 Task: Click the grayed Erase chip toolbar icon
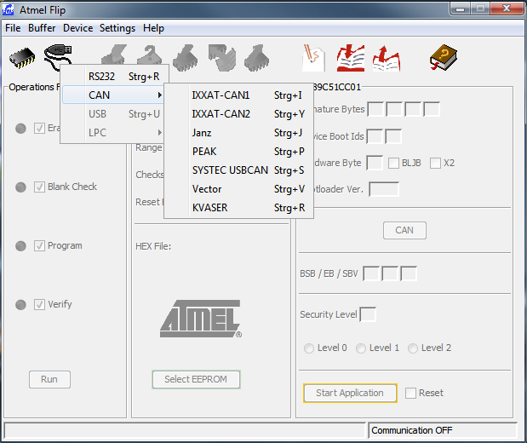(x=113, y=55)
